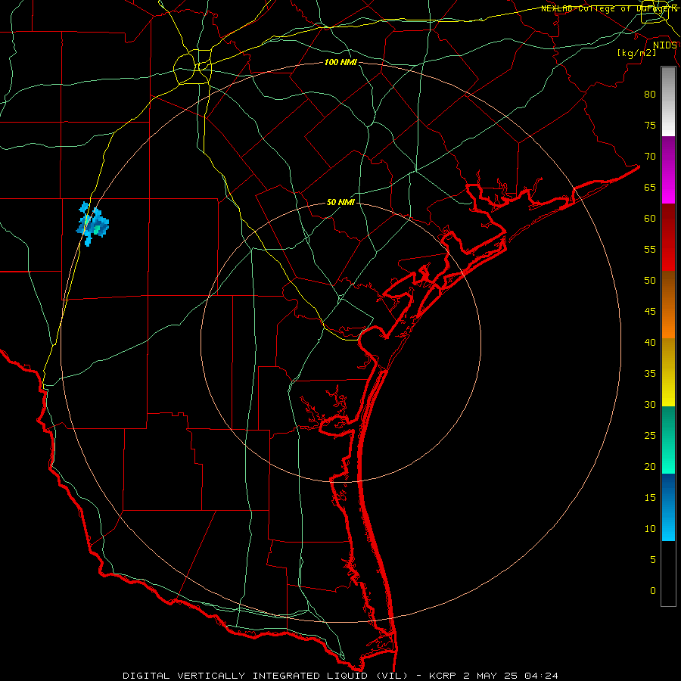Screen dimensions: 681x681
Task: Click the scale value 10
Action: (650, 529)
